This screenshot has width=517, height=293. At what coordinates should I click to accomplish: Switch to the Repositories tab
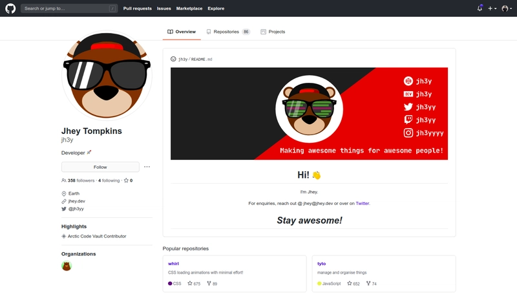click(228, 32)
